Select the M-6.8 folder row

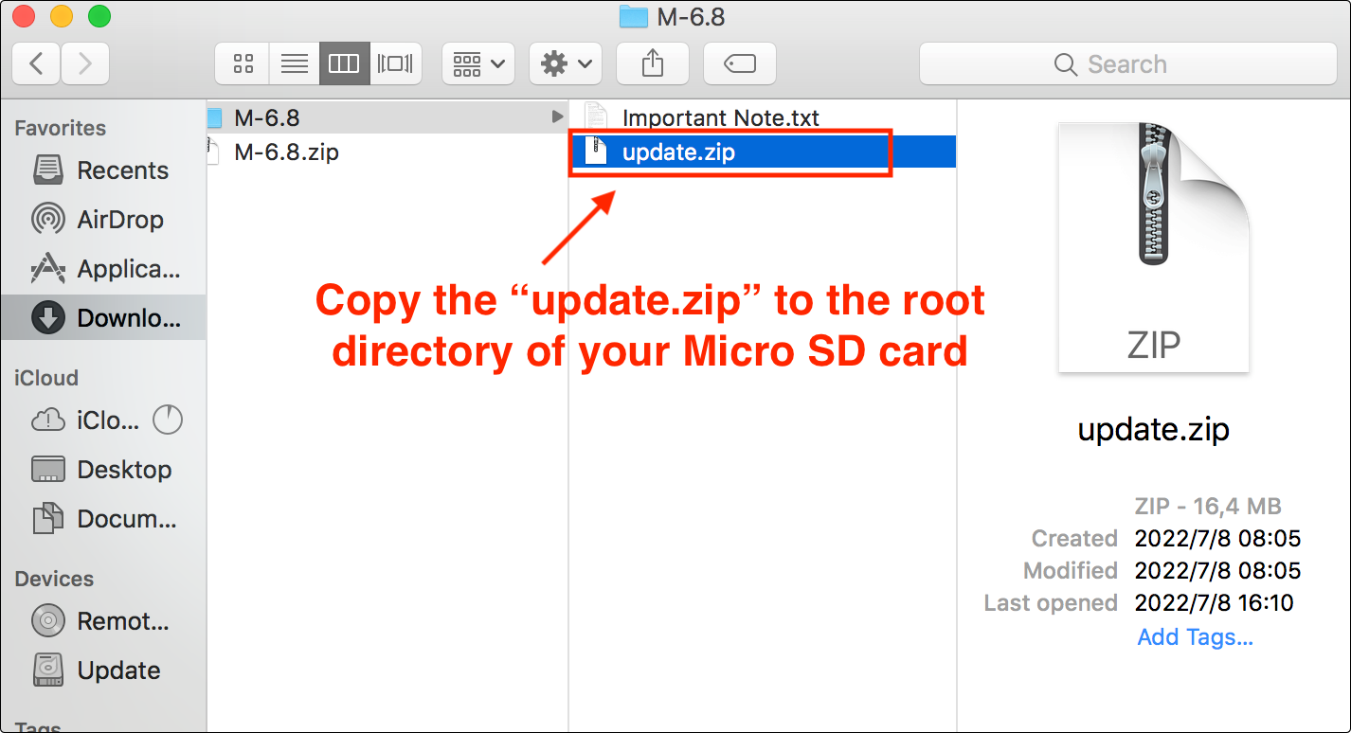point(387,117)
